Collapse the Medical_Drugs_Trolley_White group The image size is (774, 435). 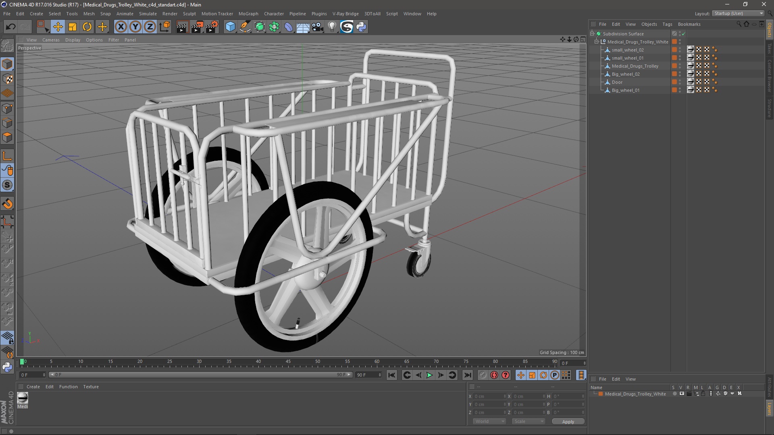[x=597, y=41]
